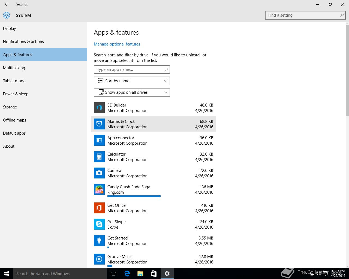Select the App connector name text
Screen dimensions: 349x279
121,138
